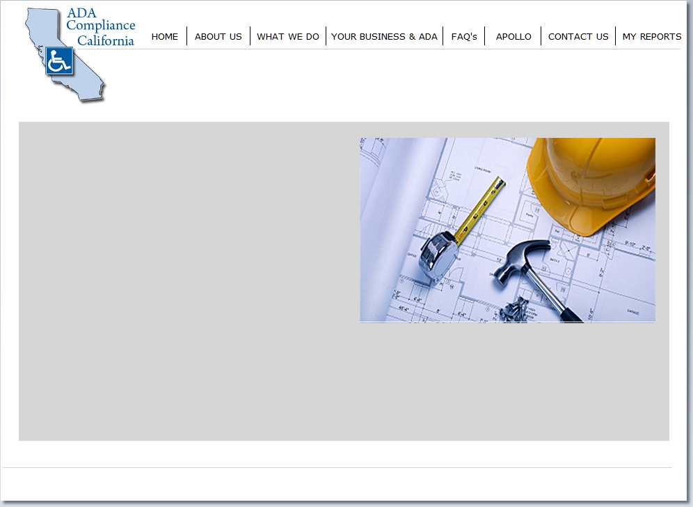The height and width of the screenshot is (507, 693).
Task: Open the APOLLO navigation link
Action: click(x=513, y=37)
